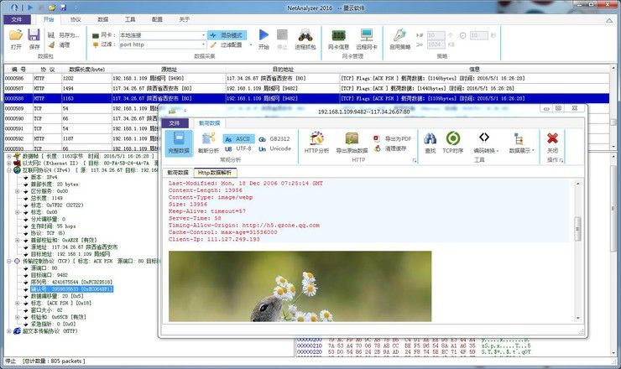Click the quick-access open folder icon in title bar

pos(52,7)
